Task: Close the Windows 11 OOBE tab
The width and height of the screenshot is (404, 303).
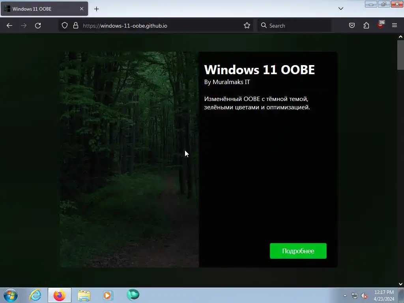Action: point(82,9)
